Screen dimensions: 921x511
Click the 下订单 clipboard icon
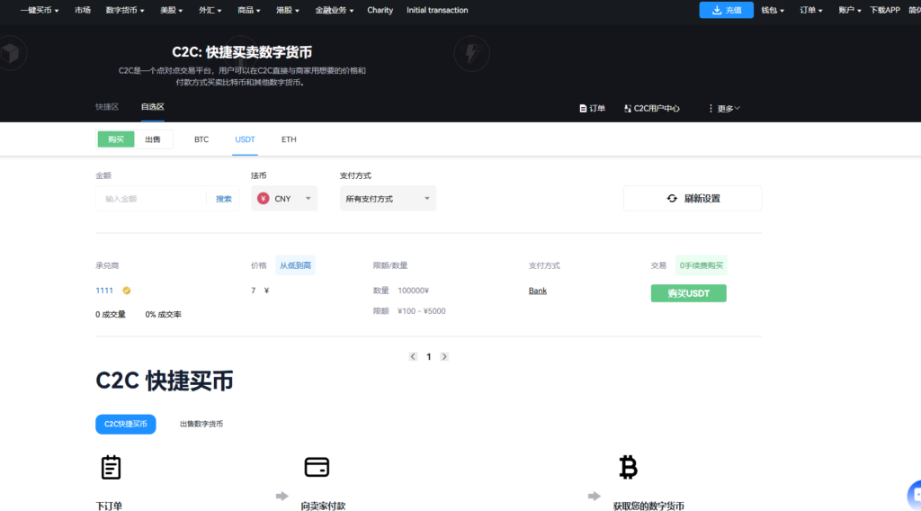point(111,468)
